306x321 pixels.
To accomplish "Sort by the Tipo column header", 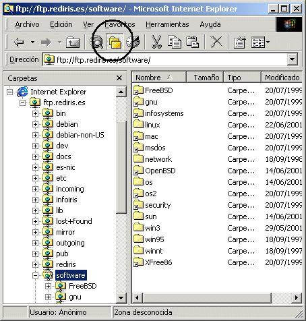I will coord(242,78).
